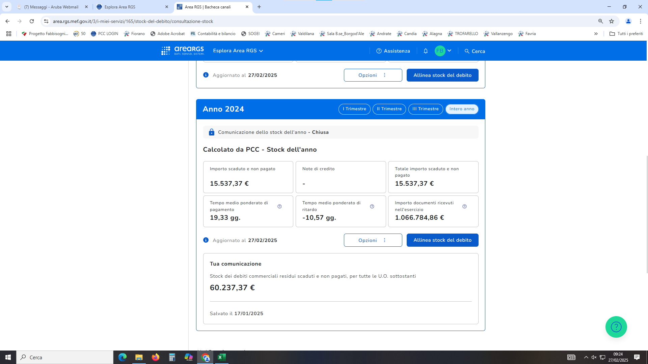Open Opzioni menu for Anno 2024
The width and height of the screenshot is (648, 364).
point(373,240)
